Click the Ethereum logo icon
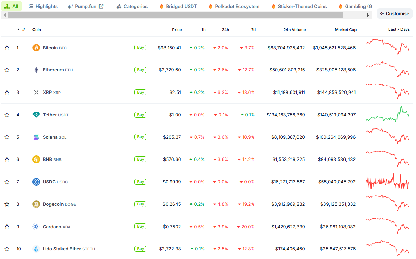 point(36,70)
